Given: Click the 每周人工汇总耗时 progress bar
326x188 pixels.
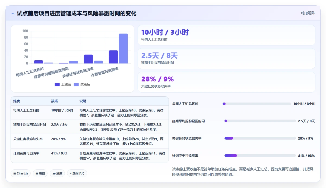Looking at the screenshot, I should (257, 104).
